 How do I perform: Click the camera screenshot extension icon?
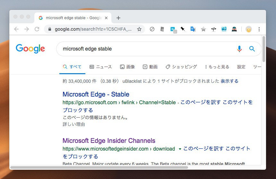224,29
